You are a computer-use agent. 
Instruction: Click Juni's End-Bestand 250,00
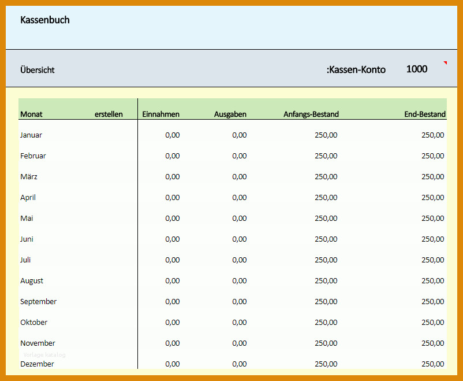(x=433, y=239)
